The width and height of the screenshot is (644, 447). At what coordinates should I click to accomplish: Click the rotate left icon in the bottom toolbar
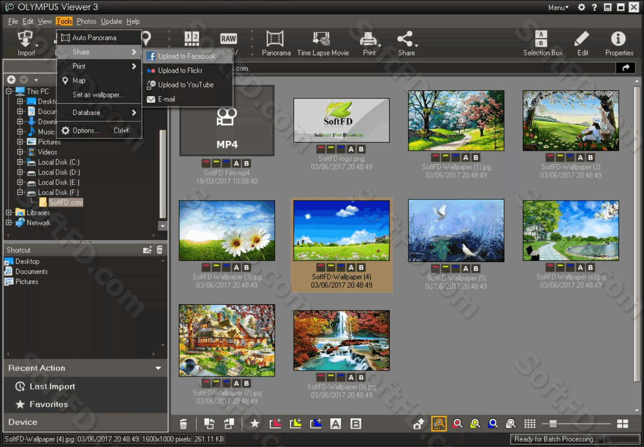point(209,423)
